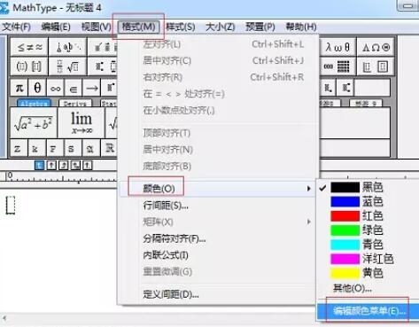Viewport: 419px width, 327px height.
Task: Insert the element-of symbol (∈)
Action: pyautogui.click(x=74, y=88)
